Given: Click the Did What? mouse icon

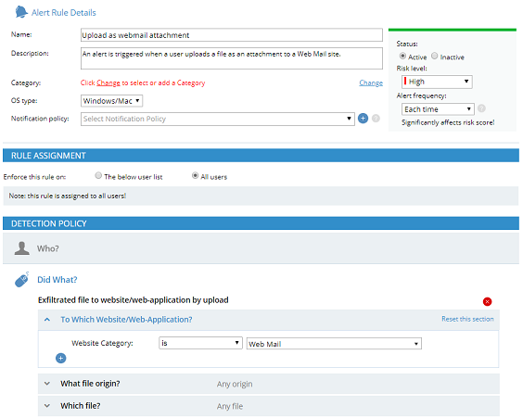Looking at the screenshot, I should [22, 279].
